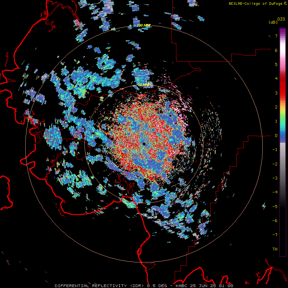Click the -1 value on the color scale

point(275,150)
